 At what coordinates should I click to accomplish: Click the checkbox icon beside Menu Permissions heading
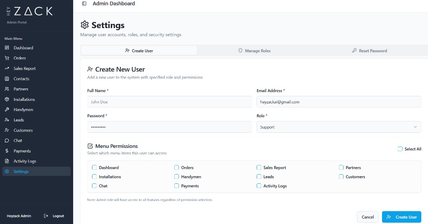click(90, 146)
